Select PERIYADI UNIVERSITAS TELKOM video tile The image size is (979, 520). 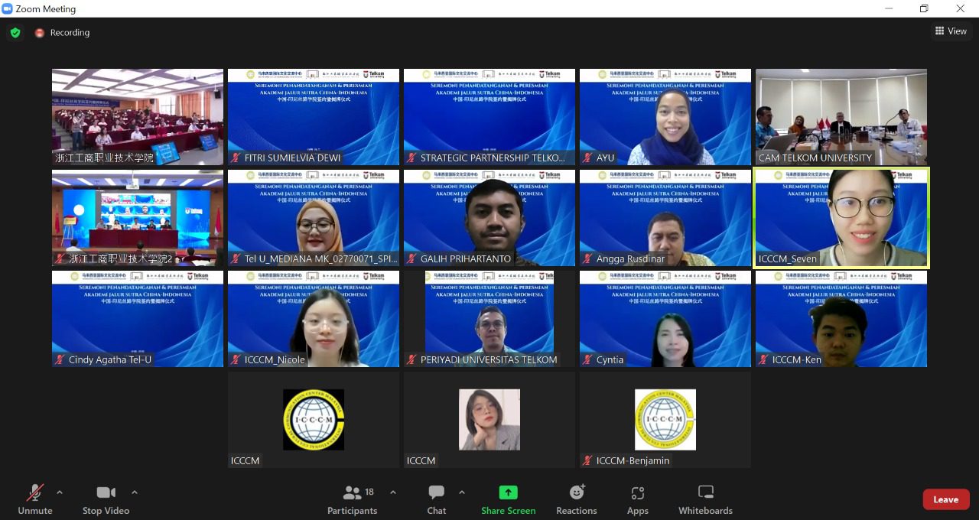(x=489, y=319)
